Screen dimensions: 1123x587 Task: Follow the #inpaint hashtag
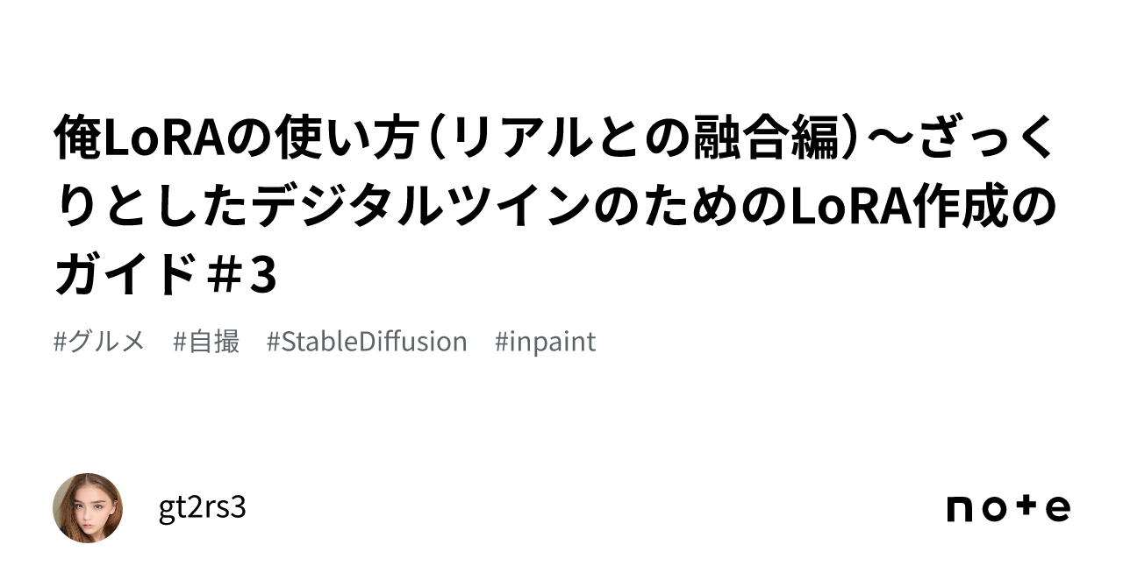point(545,342)
